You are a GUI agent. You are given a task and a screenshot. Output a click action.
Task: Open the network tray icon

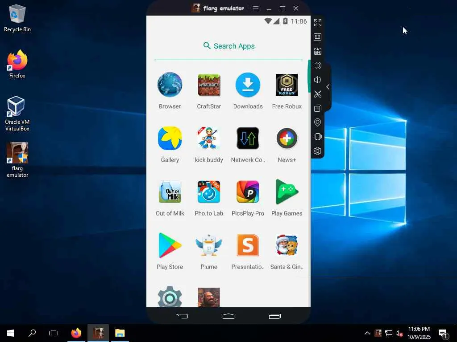pyautogui.click(x=389, y=333)
